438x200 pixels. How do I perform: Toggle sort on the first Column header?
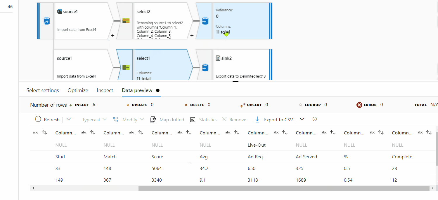pos(44,132)
